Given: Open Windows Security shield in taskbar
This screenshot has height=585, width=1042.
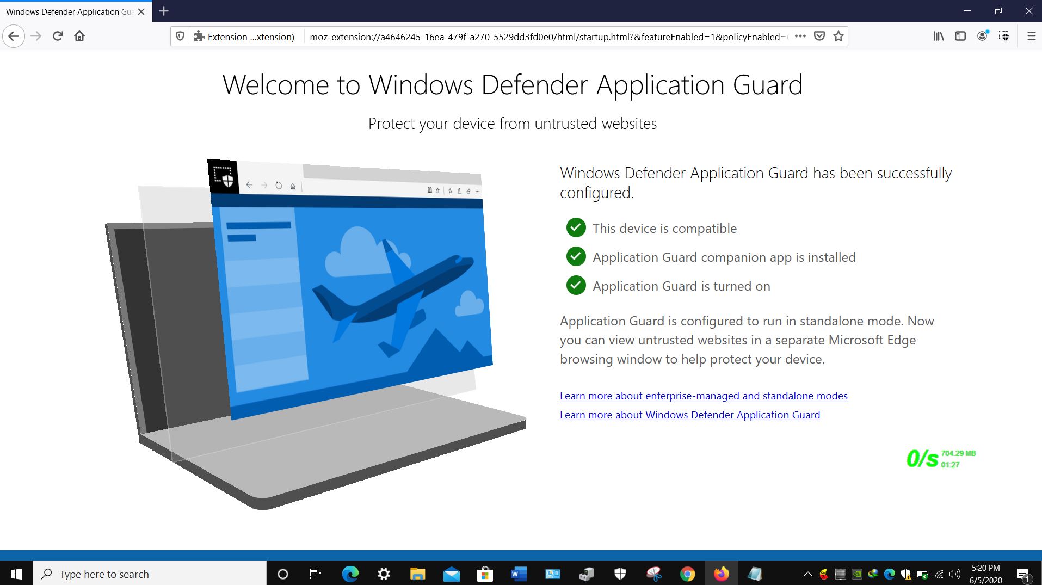Looking at the screenshot, I should 620,574.
